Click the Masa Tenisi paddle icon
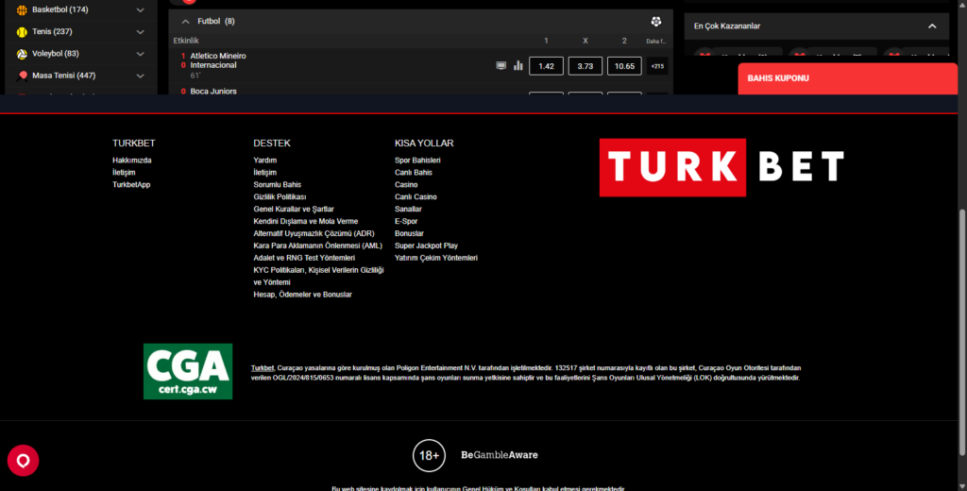Image resolution: width=967 pixels, height=491 pixels. 23,76
